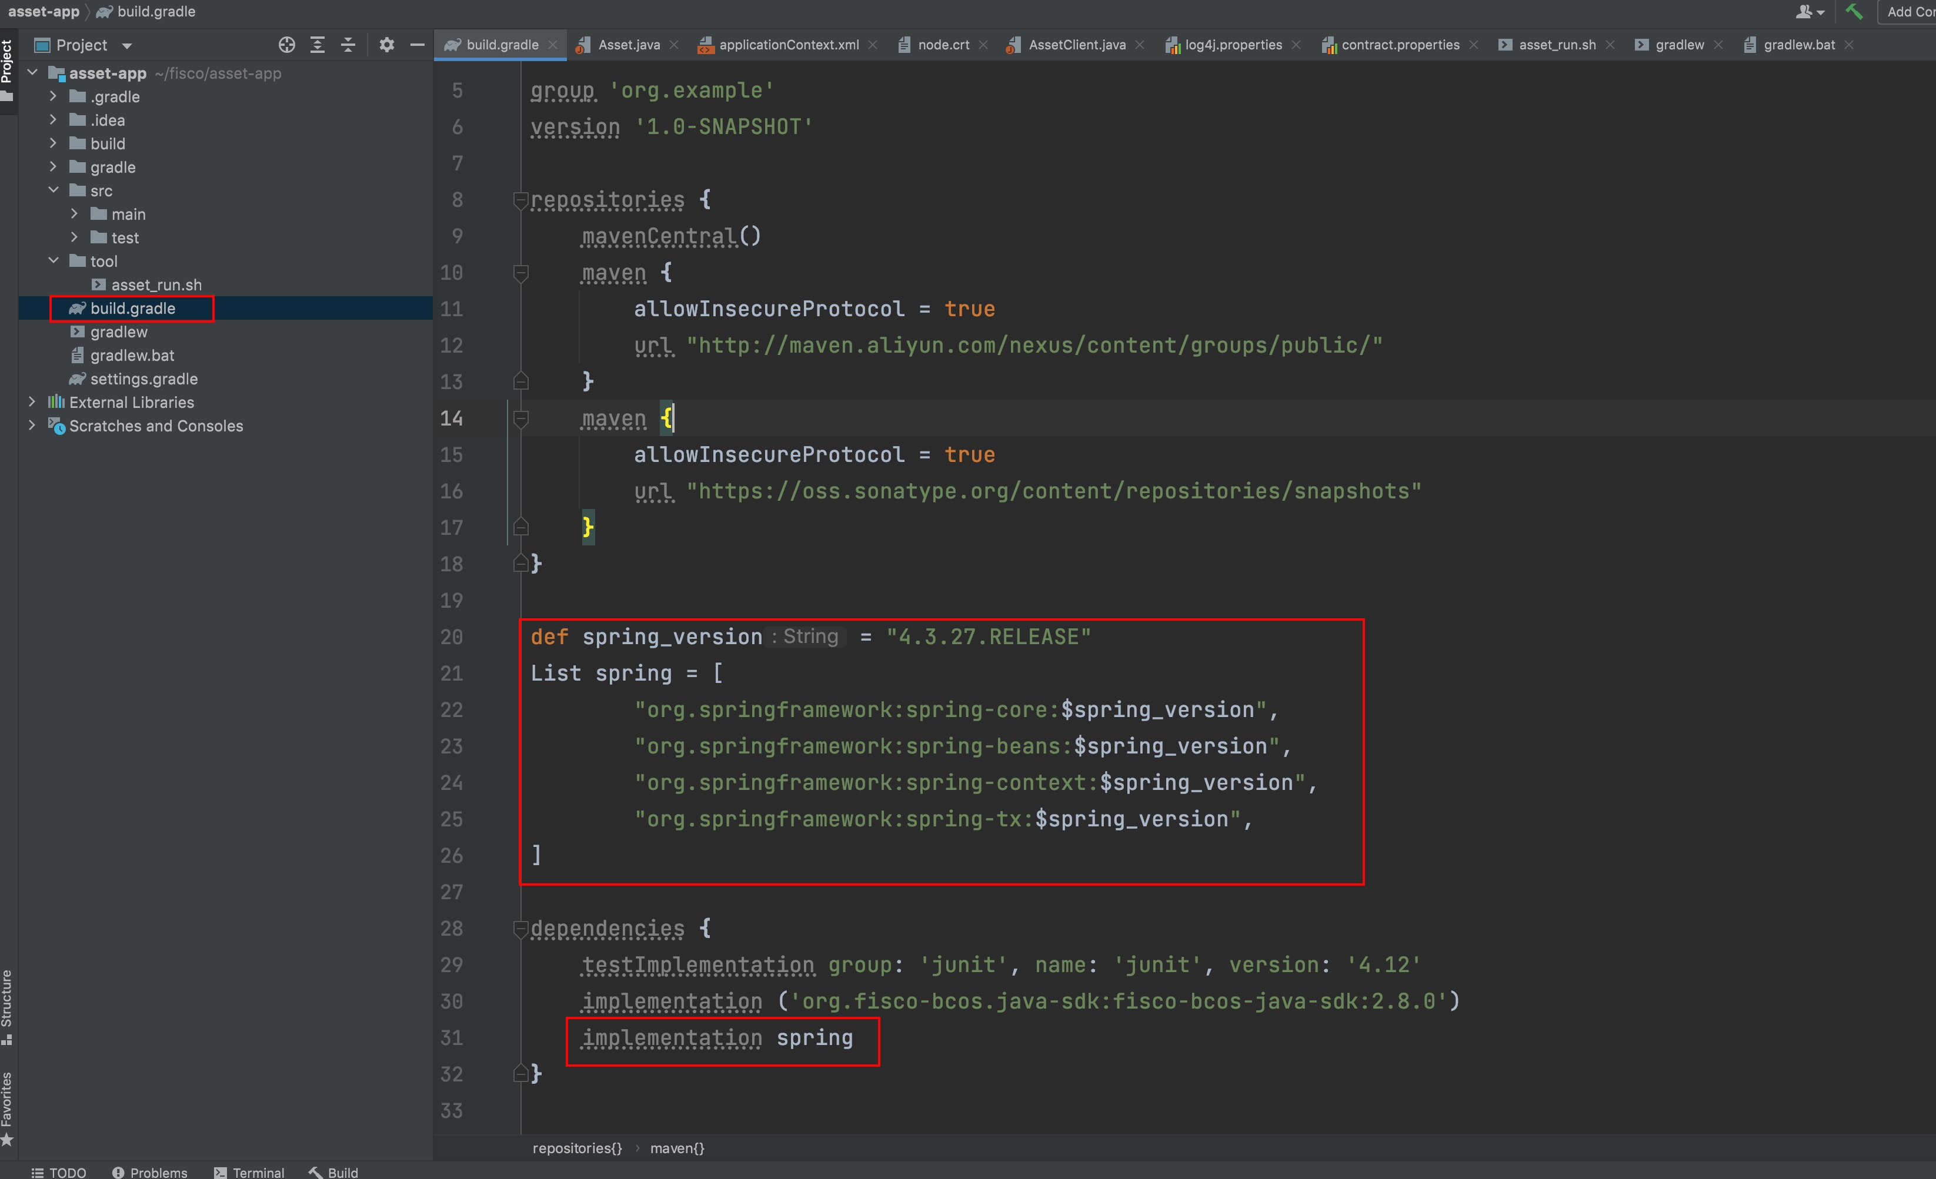Open the user account icon menu
The width and height of the screenshot is (1936, 1179).
(1809, 11)
